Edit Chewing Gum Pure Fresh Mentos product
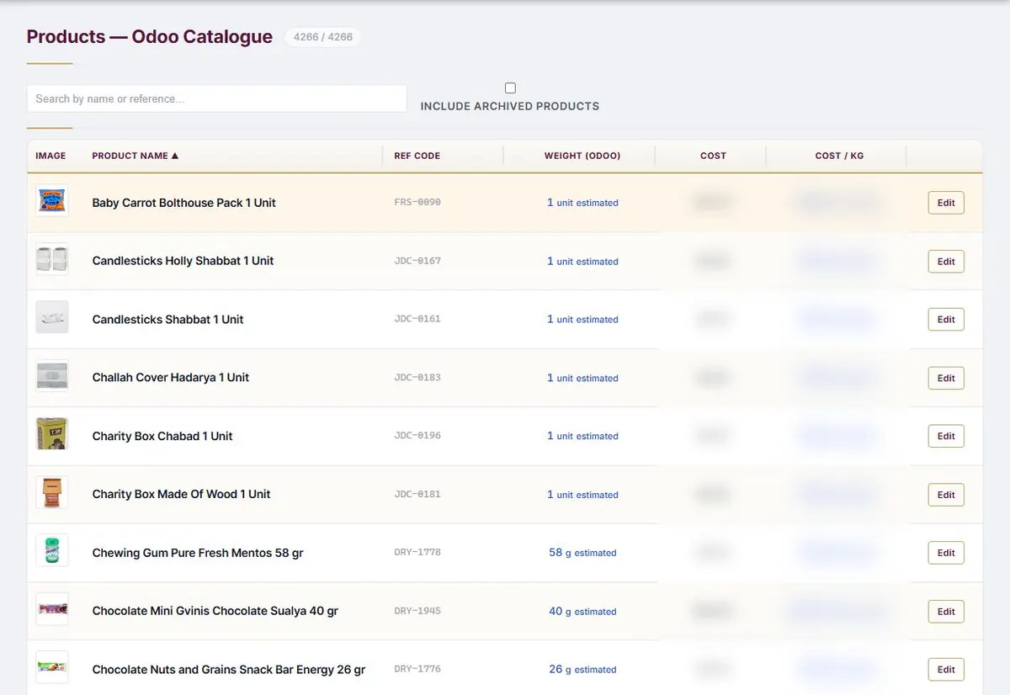1010x695 pixels. point(946,553)
